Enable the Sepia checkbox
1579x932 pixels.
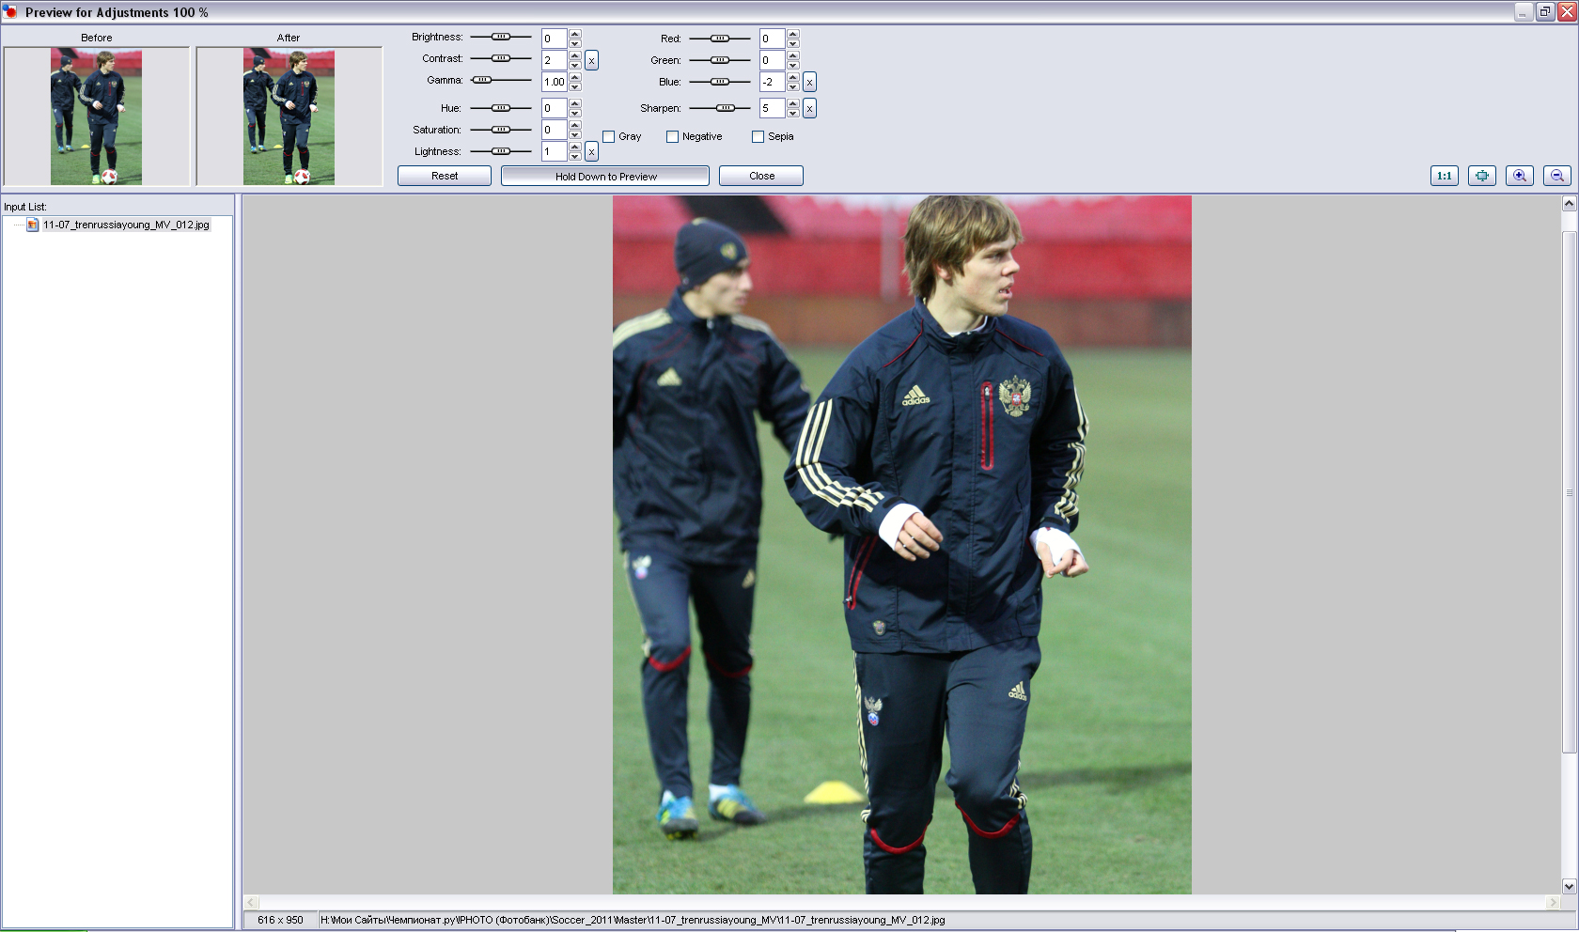758,137
